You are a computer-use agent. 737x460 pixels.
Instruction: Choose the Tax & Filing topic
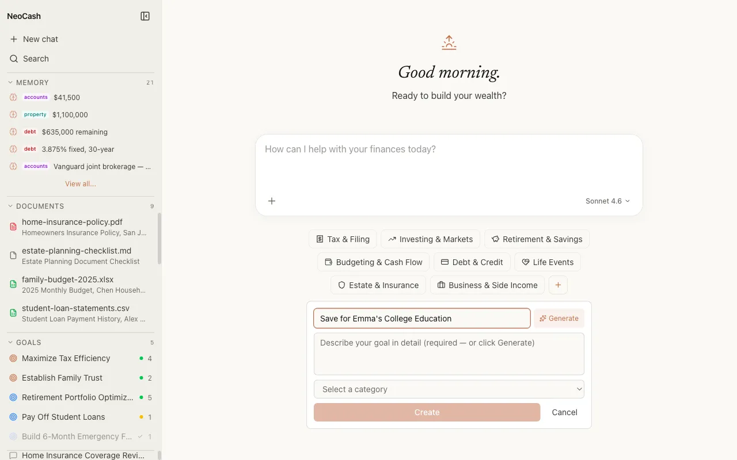coord(343,239)
